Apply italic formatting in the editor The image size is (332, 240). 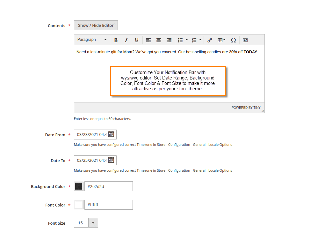pos(126,40)
